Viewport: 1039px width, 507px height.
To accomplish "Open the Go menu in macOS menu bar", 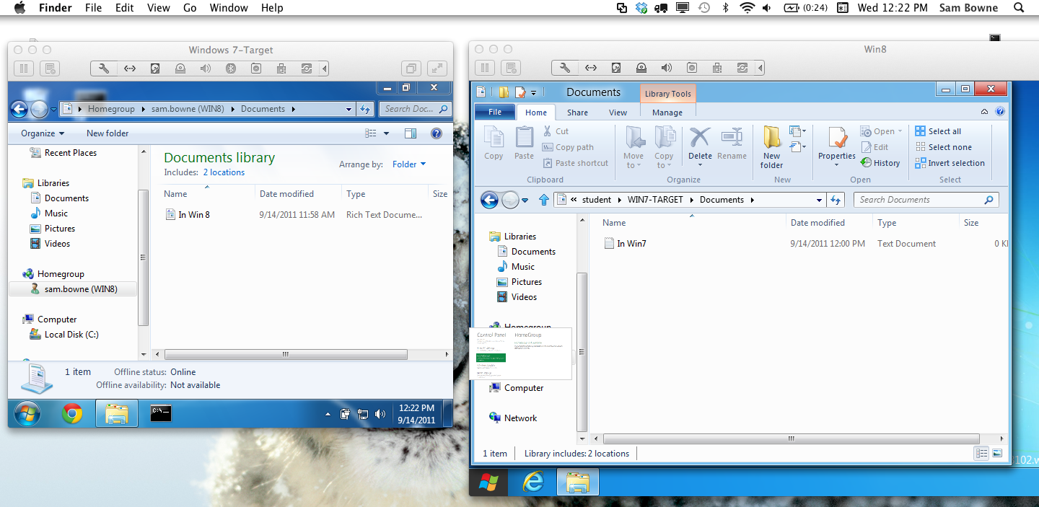I will pos(190,8).
